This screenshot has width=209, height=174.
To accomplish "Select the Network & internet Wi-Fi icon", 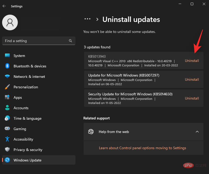I will [7, 77].
